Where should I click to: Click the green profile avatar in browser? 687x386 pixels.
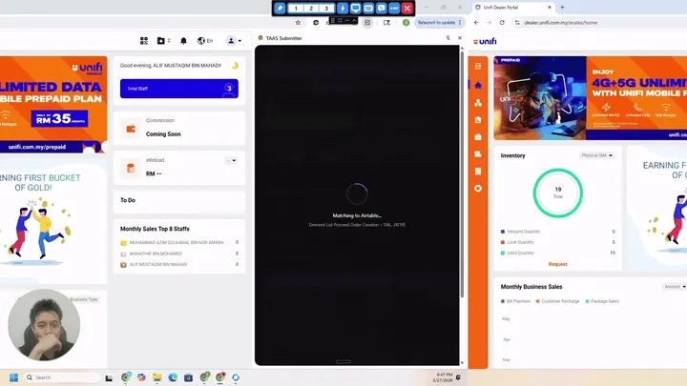pyautogui.click(x=406, y=22)
